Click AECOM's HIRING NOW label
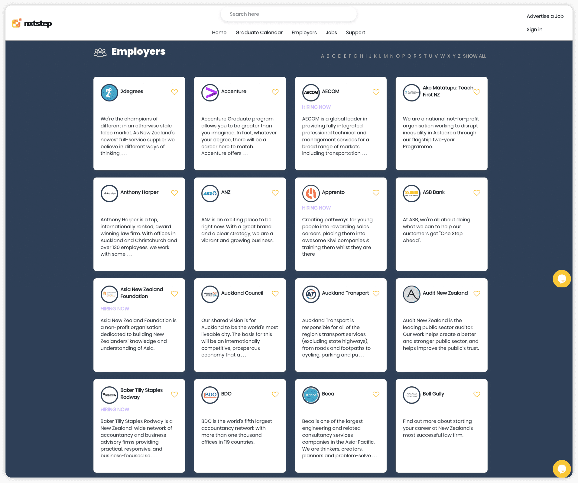This screenshot has width=578, height=483. [316, 107]
